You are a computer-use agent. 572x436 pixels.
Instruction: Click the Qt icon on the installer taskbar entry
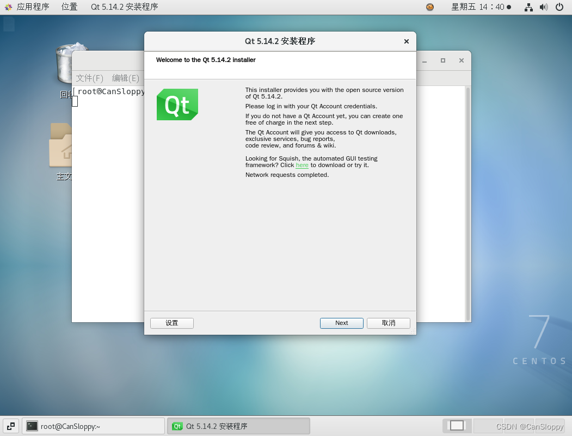(177, 426)
